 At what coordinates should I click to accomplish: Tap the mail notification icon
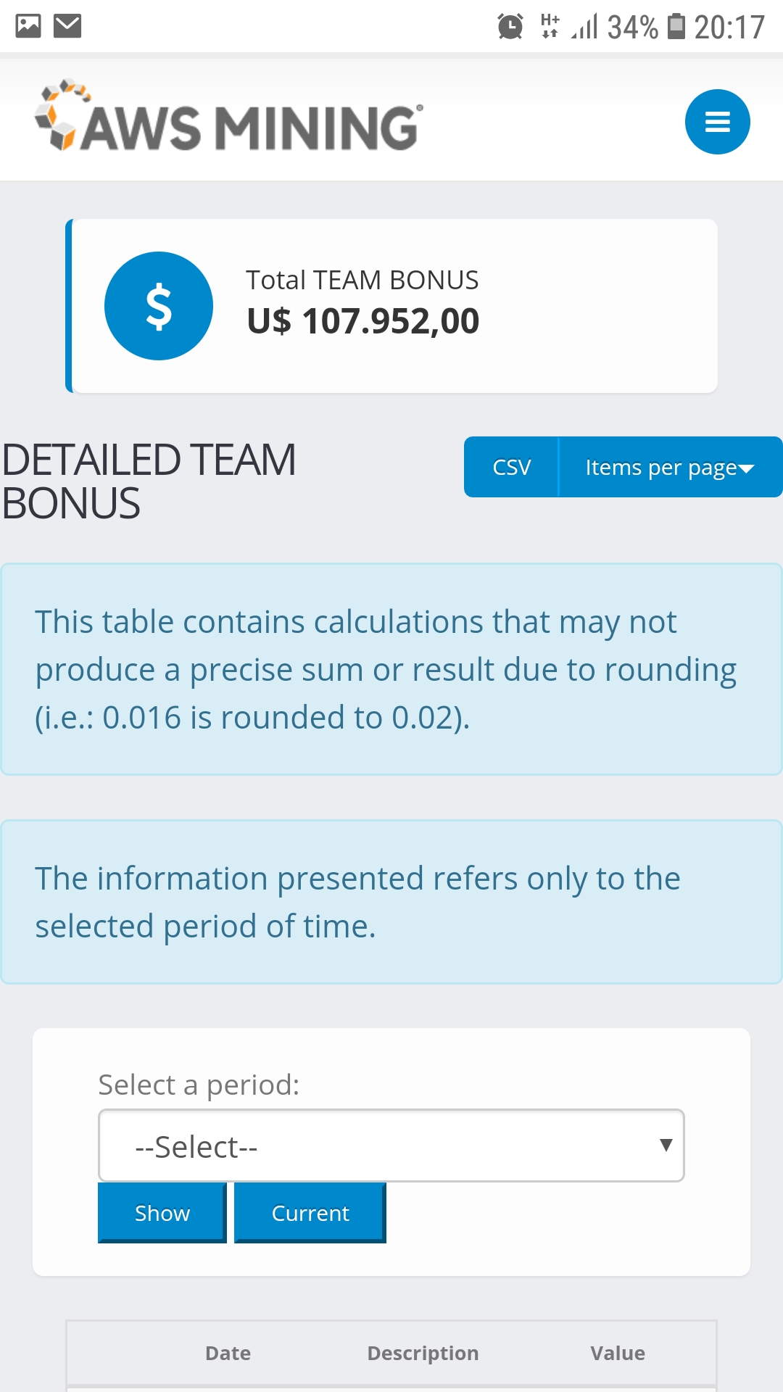coord(68,26)
